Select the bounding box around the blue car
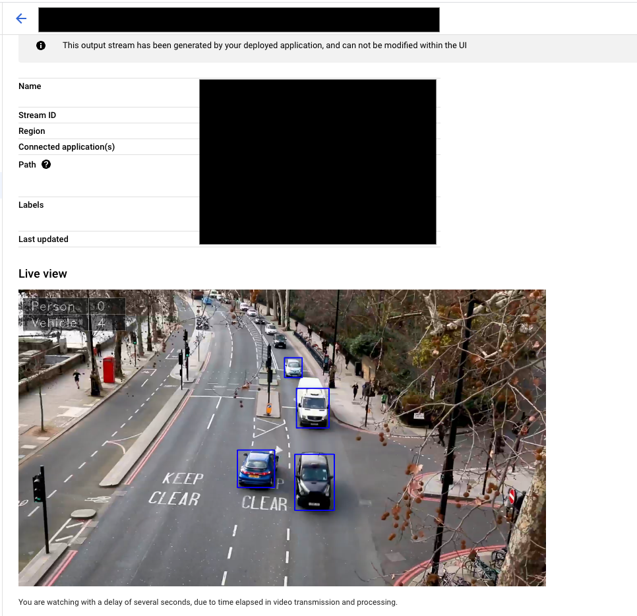Viewport: 637px width, 616px height. (x=256, y=468)
